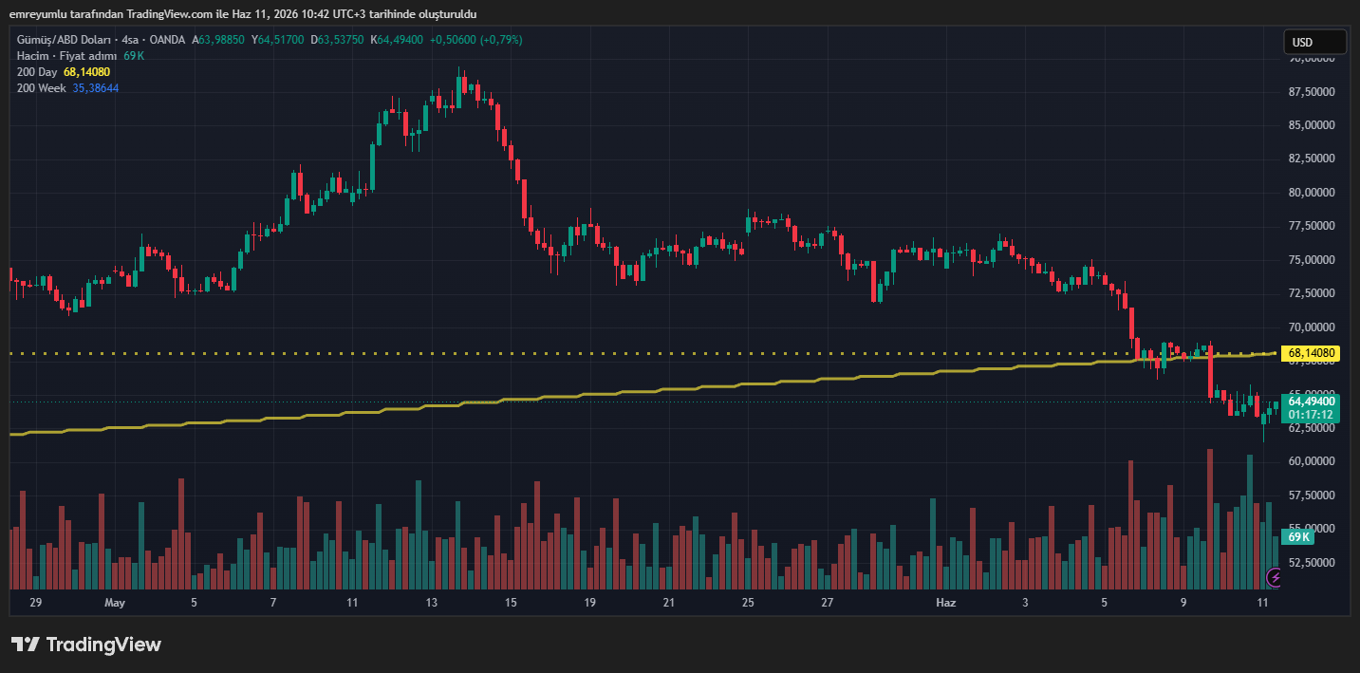Click the open value 63,98850
The height and width of the screenshot is (673, 1360).
221,40
